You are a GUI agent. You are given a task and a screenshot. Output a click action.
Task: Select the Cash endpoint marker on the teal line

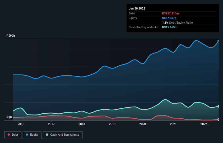[x=218, y=106]
